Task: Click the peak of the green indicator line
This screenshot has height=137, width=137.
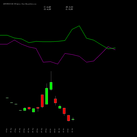Action: point(79,26)
